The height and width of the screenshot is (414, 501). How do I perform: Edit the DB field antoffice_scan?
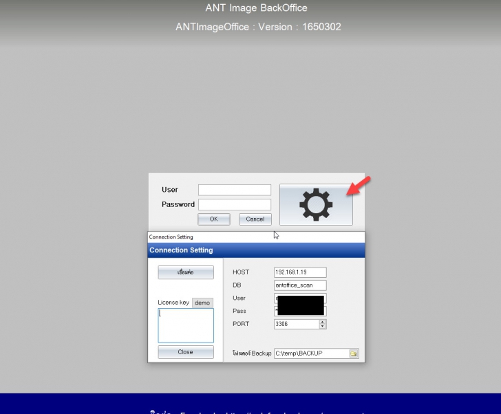(x=300, y=285)
